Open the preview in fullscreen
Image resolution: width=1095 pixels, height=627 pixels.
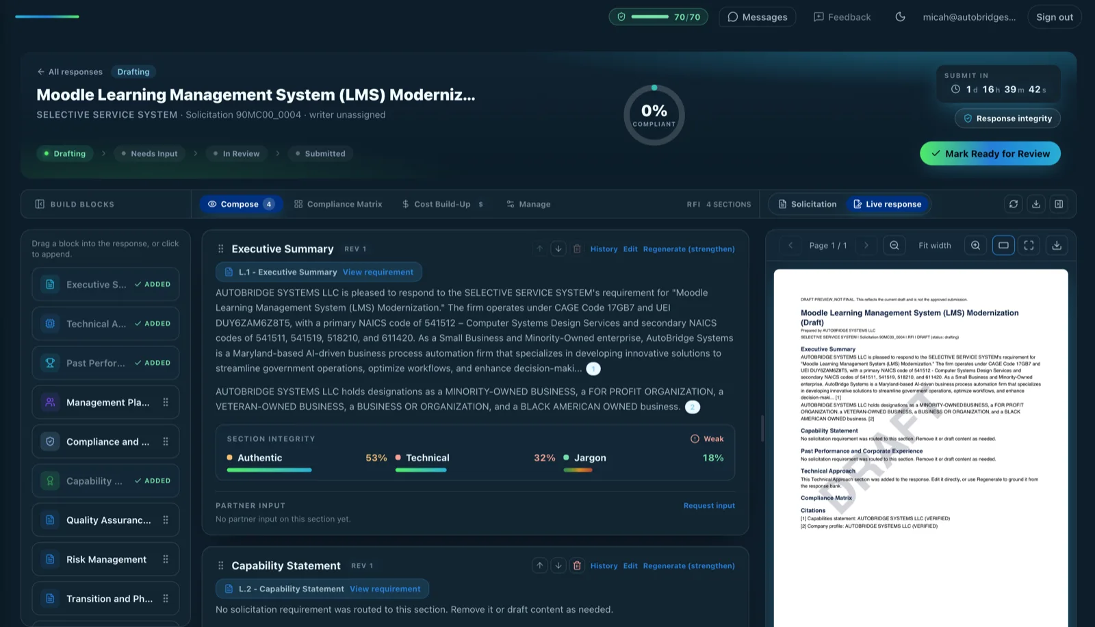1029,245
